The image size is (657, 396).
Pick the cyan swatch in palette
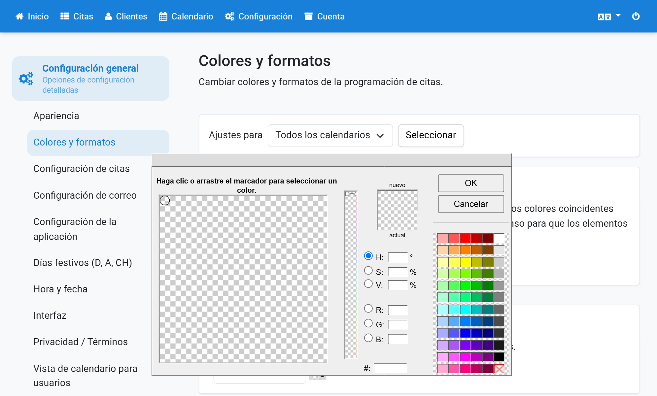(465, 310)
